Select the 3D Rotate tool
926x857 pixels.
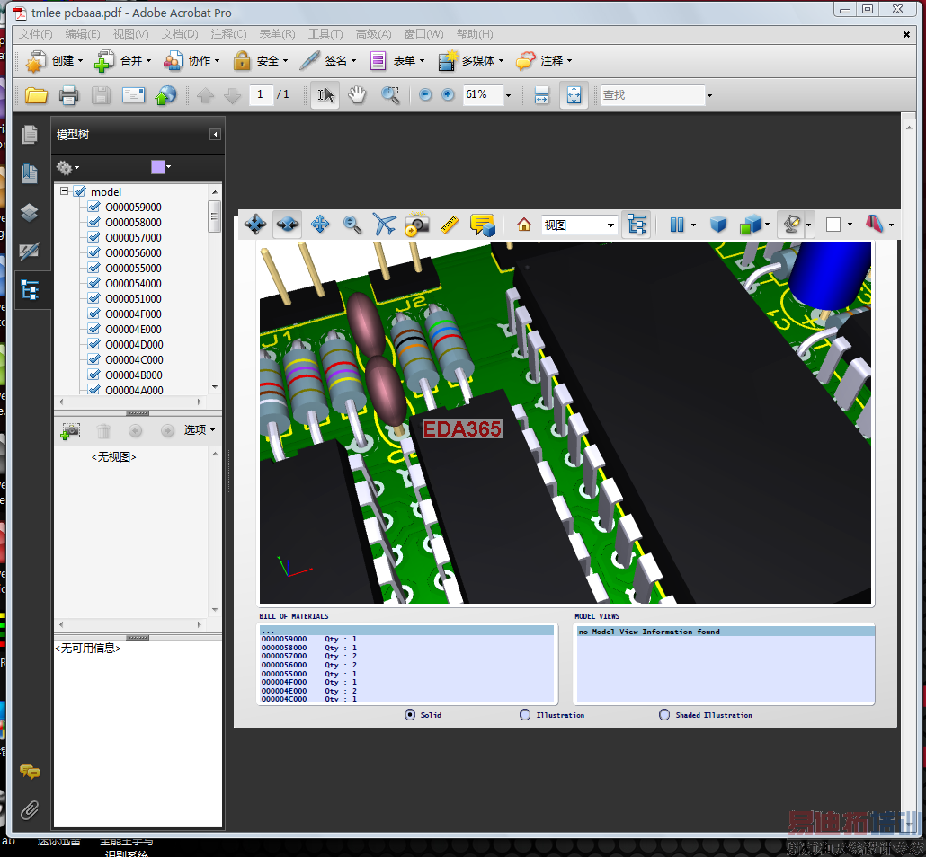click(x=255, y=225)
